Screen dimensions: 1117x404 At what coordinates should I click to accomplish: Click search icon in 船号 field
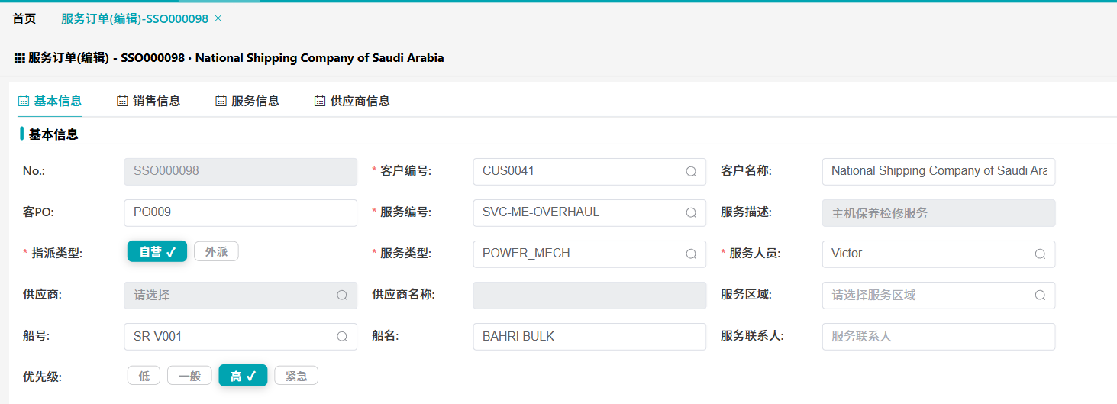point(342,337)
